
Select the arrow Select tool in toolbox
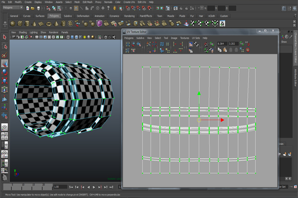pos(4,37)
